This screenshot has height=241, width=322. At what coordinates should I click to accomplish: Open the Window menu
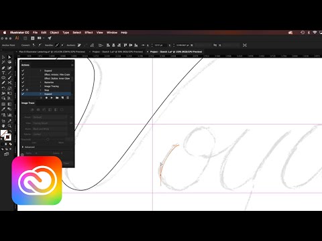click(x=112, y=33)
